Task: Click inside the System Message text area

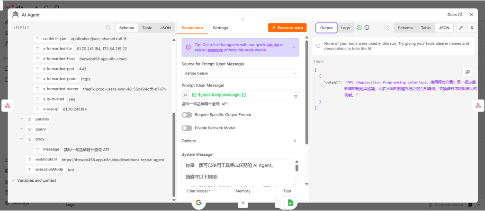Action: (238, 173)
